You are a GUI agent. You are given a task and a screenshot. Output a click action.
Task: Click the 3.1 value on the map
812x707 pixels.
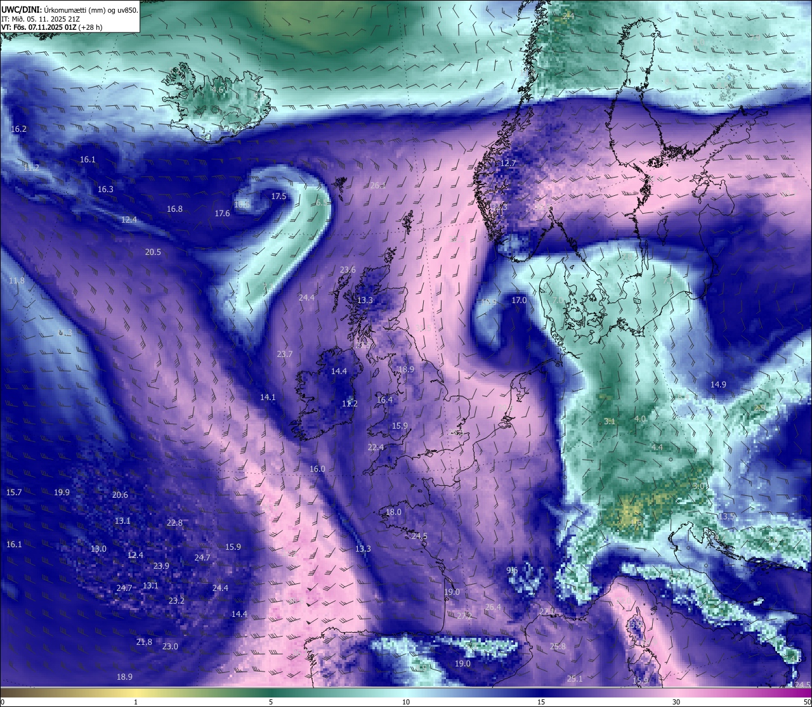click(x=610, y=421)
